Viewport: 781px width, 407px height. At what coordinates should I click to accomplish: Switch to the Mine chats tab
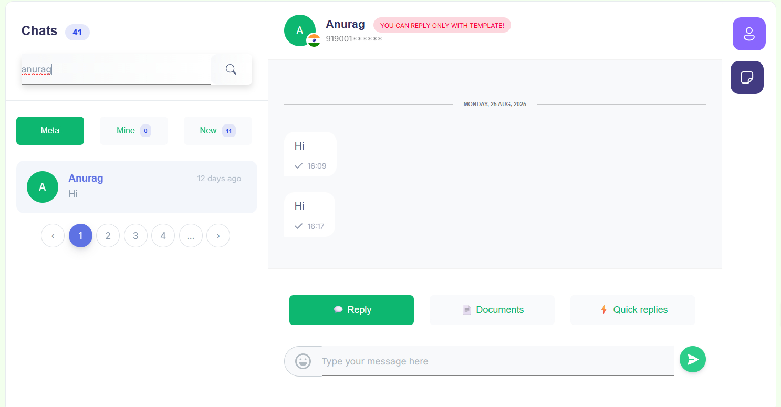pyautogui.click(x=134, y=131)
